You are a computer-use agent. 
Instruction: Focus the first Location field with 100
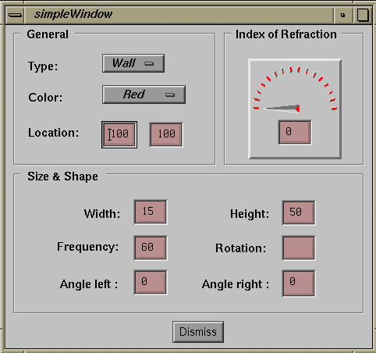tap(119, 134)
